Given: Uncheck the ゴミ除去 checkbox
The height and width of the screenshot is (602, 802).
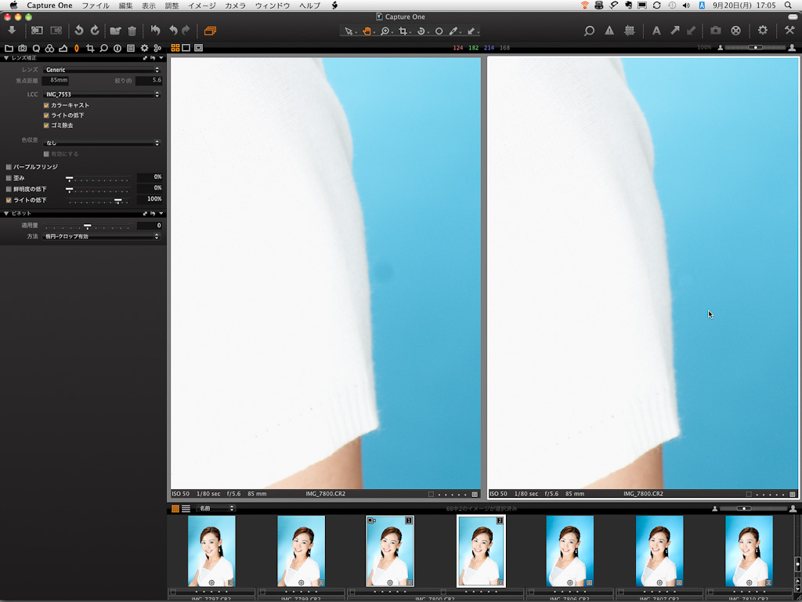Looking at the screenshot, I should pyautogui.click(x=46, y=125).
